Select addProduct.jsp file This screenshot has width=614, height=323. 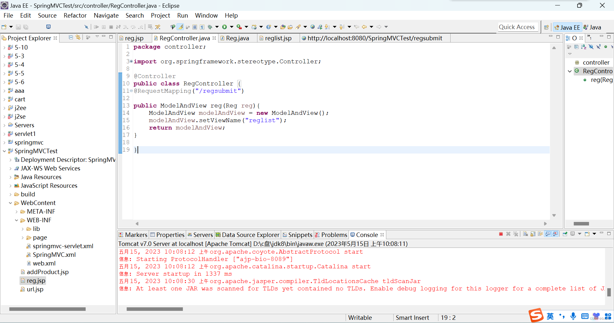tap(44, 272)
